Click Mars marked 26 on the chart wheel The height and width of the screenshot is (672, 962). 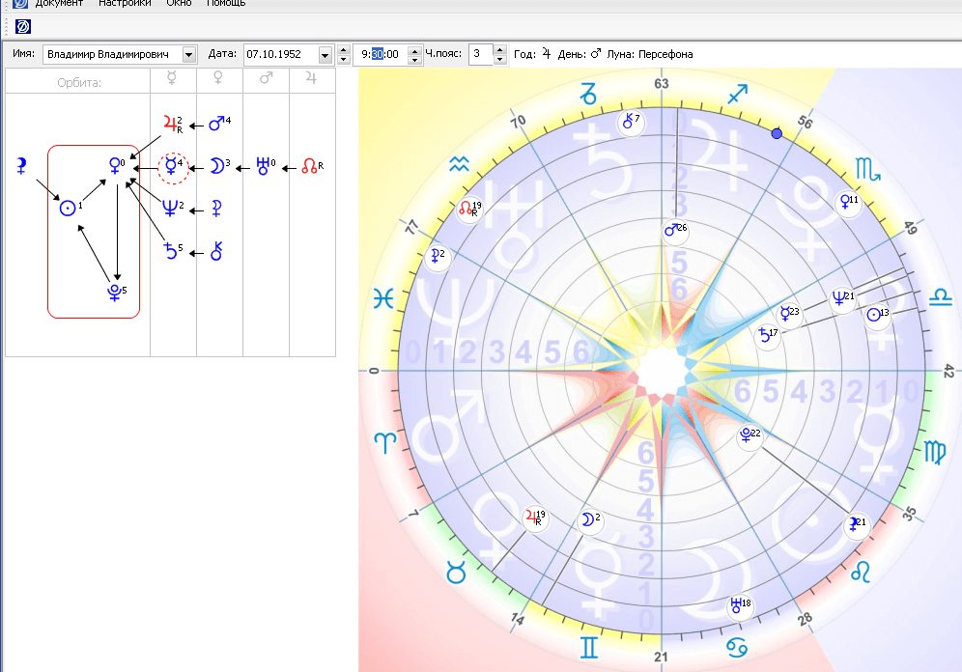675,231
